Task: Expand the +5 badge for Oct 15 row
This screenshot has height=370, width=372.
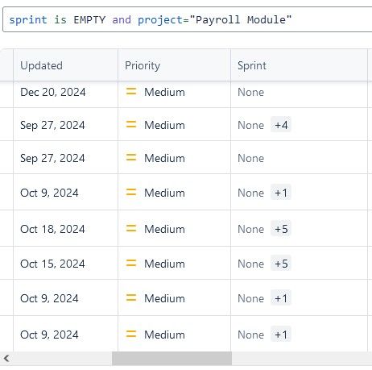Action: click(281, 264)
